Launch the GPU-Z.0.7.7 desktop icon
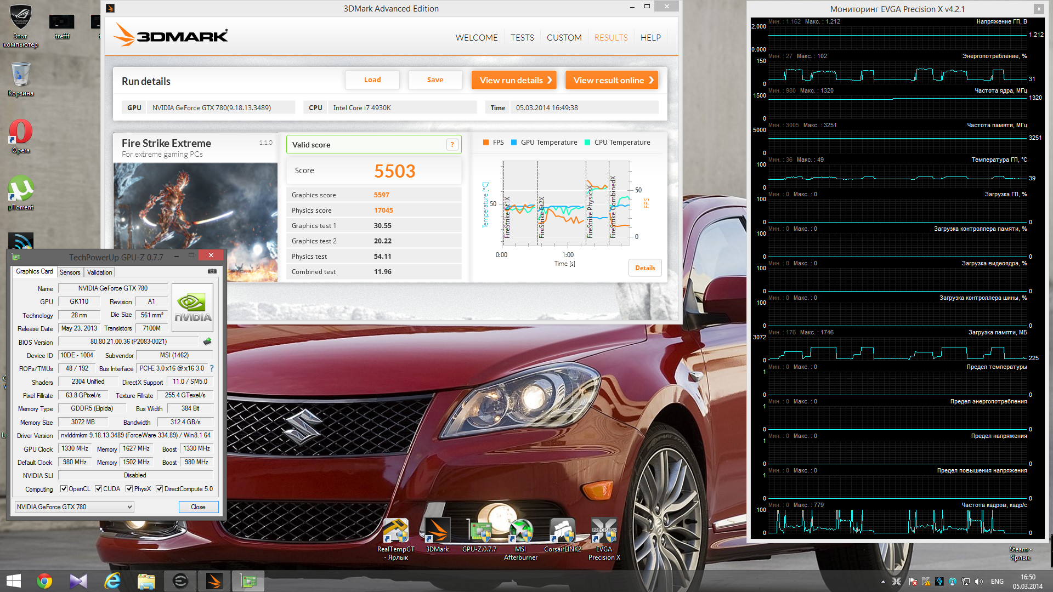Screen dimensions: 1053x592 [479, 534]
